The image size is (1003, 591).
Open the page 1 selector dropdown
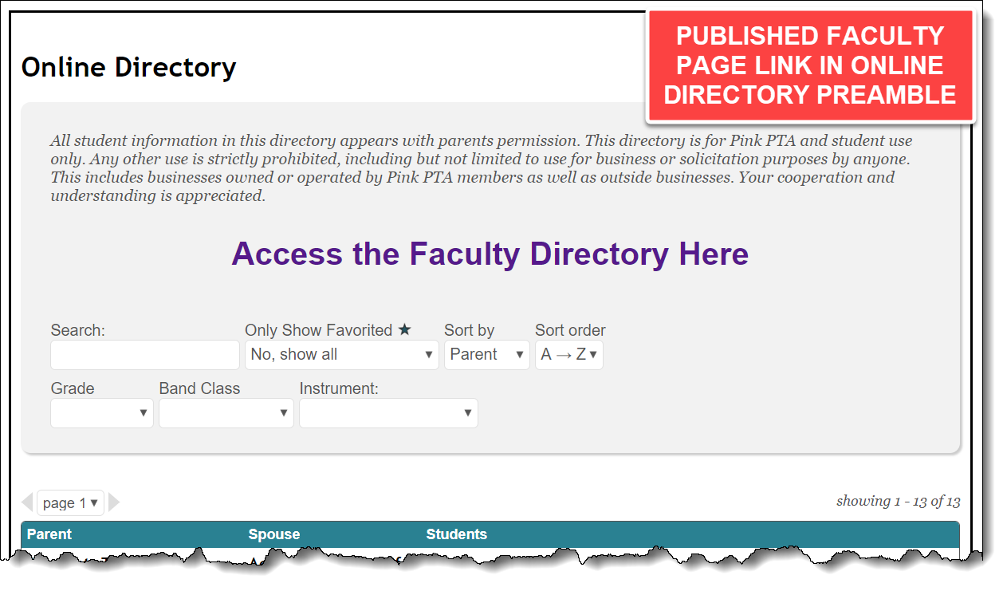pos(70,502)
